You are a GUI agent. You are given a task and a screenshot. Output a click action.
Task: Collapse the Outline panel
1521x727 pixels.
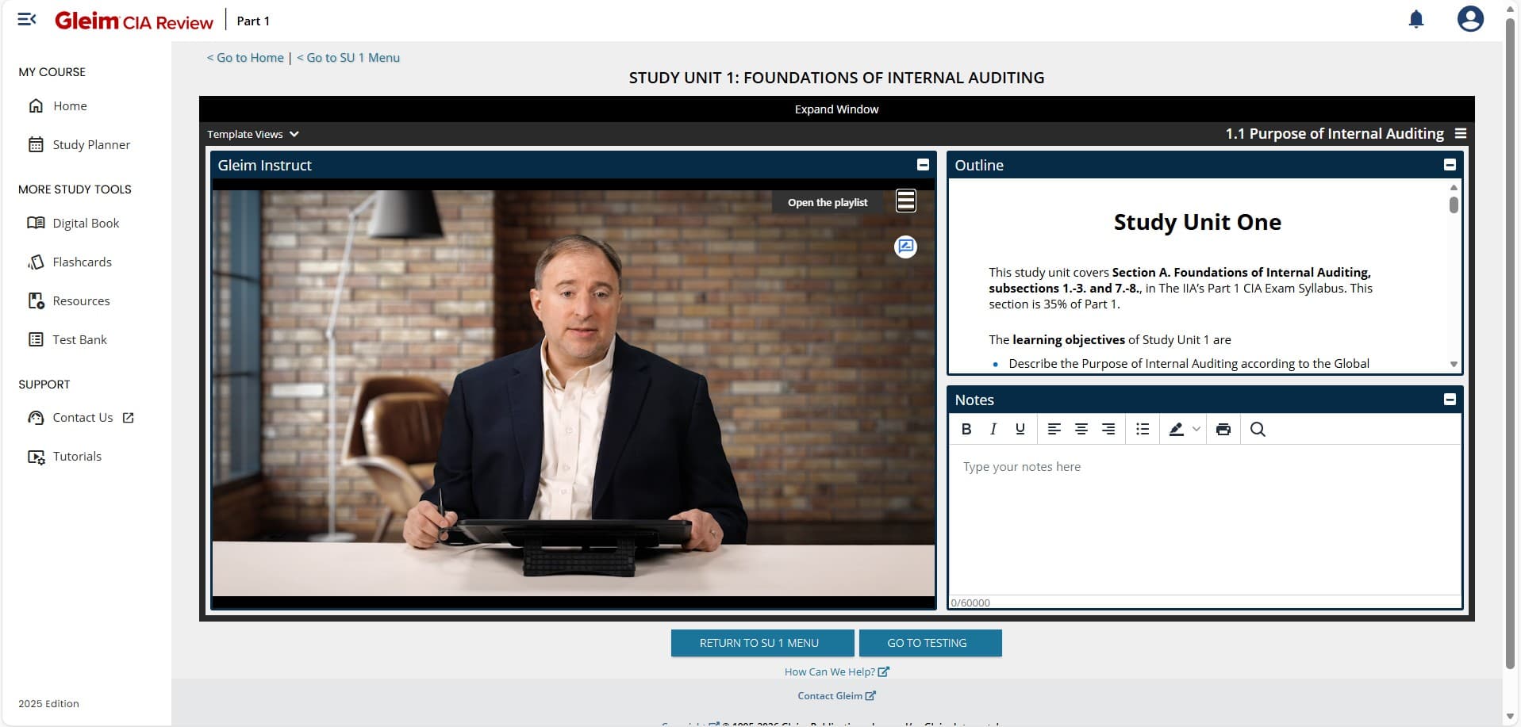point(1449,165)
